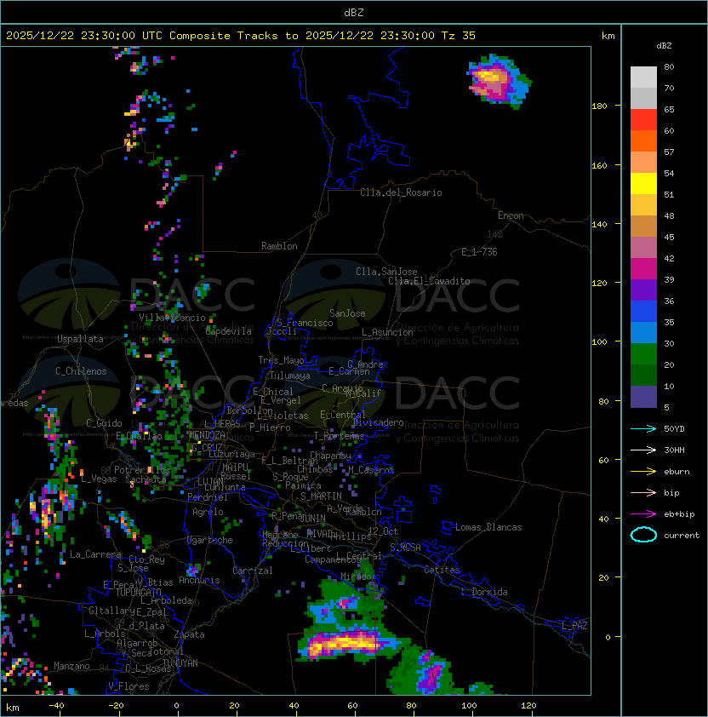This screenshot has width=708, height=717.
Task: Click the 'TUNUYAN' place label
Action: point(180,663)
